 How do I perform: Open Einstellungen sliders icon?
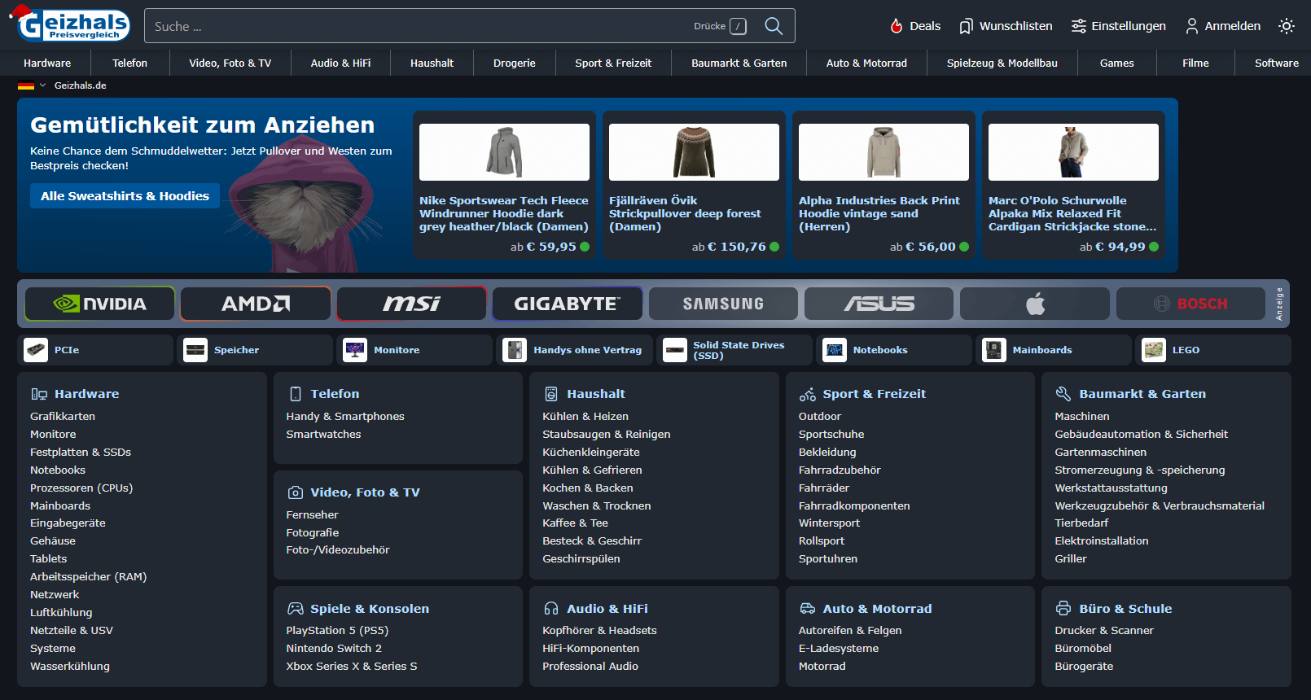(x=1078, y=26)
